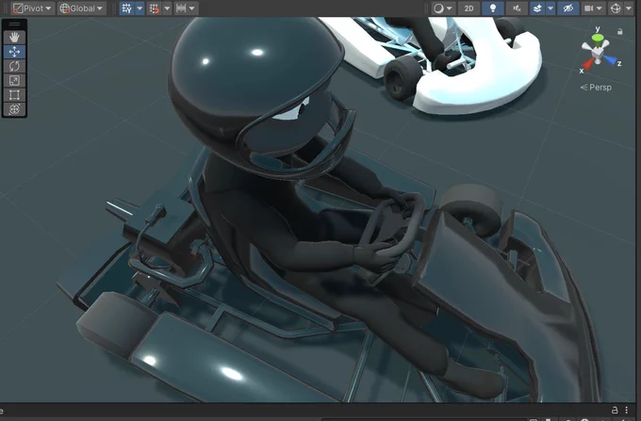Activate the combined Transform tool
The height and width of the screenshot is (421, 641).
coord(14,109)
